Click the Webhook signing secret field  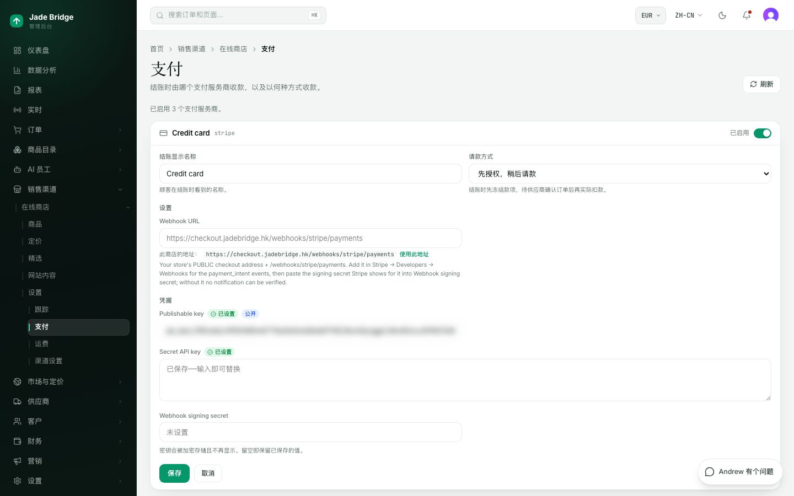(x=310, y=432)
